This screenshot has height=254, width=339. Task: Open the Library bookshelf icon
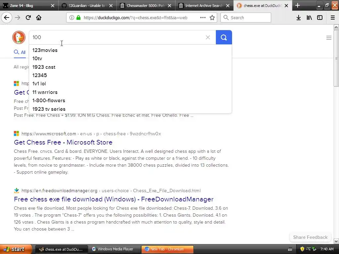309,18
